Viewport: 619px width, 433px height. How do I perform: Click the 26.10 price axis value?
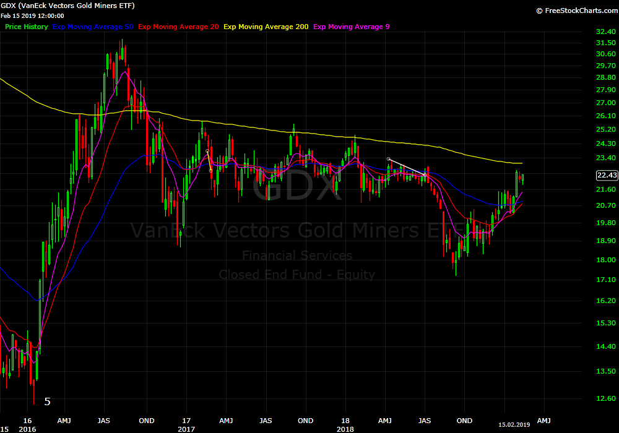[606, 116]
